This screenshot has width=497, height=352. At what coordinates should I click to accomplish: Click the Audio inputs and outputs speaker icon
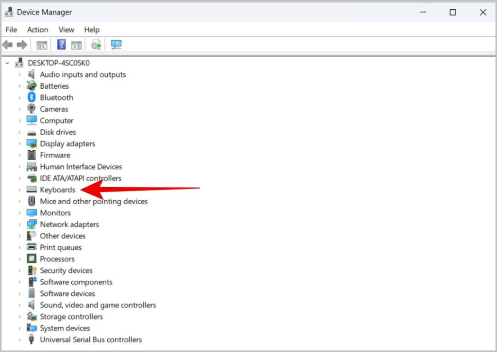coord(32,74)
